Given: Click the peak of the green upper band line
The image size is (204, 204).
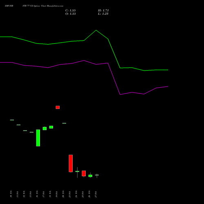Looking at the screenshot, I should click(96, 30).
